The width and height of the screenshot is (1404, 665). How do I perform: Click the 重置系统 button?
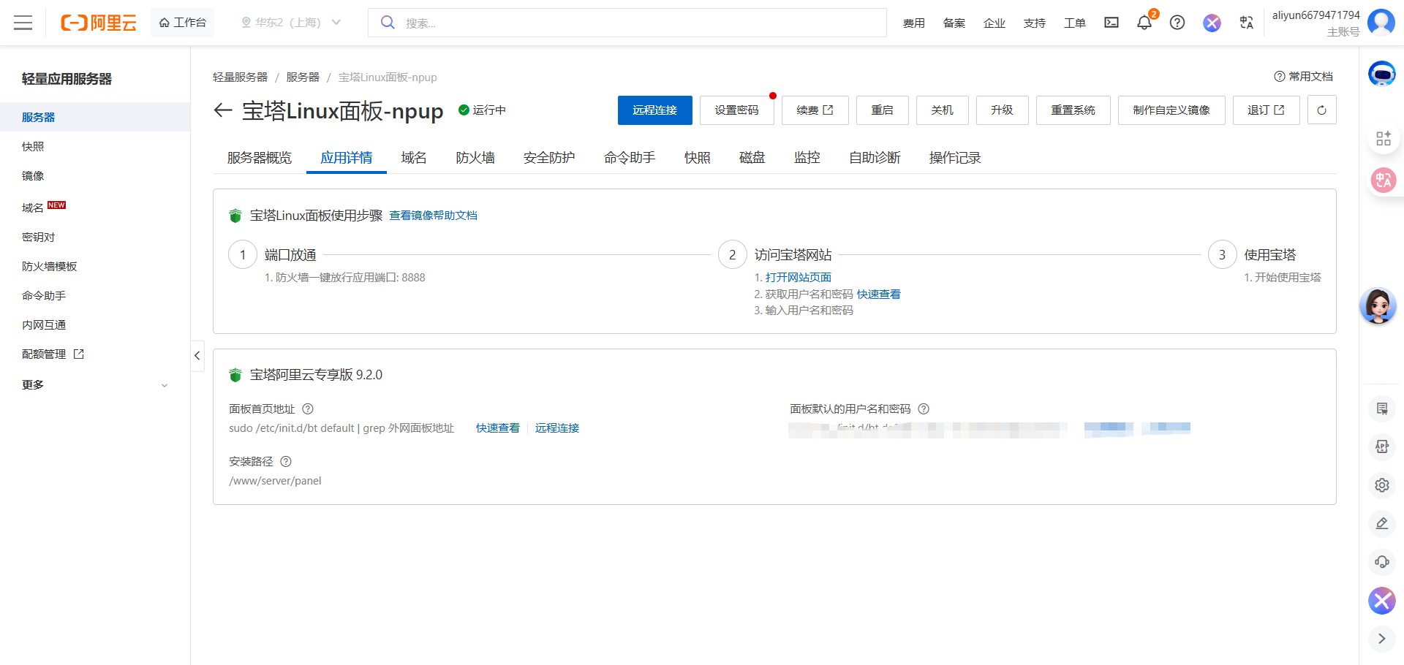tap(1073, 110)
